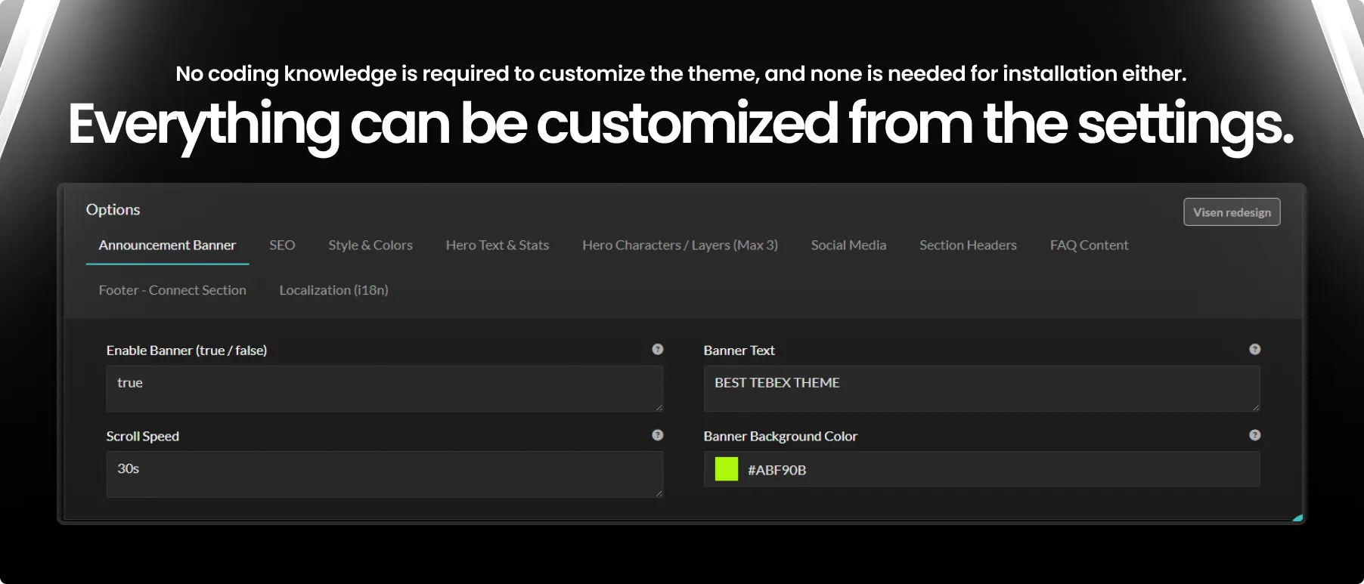1364x584 pixels.
Task: Switch to the SEO tab
Action: click(x=282, y=246)
